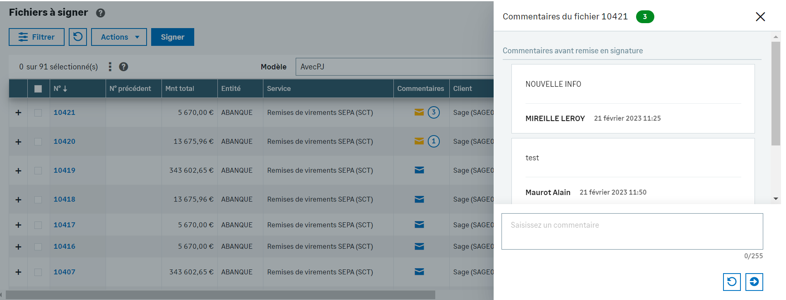Toggle the select-all checkbox in table header
The height and width of the screenshot is (300, 786).
[38, 89]
